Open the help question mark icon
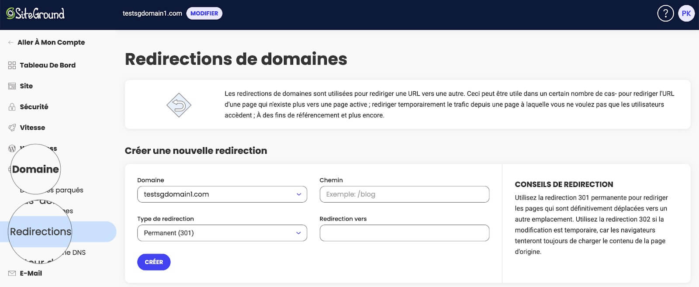699x287 pixels. (x=665, y=14)
